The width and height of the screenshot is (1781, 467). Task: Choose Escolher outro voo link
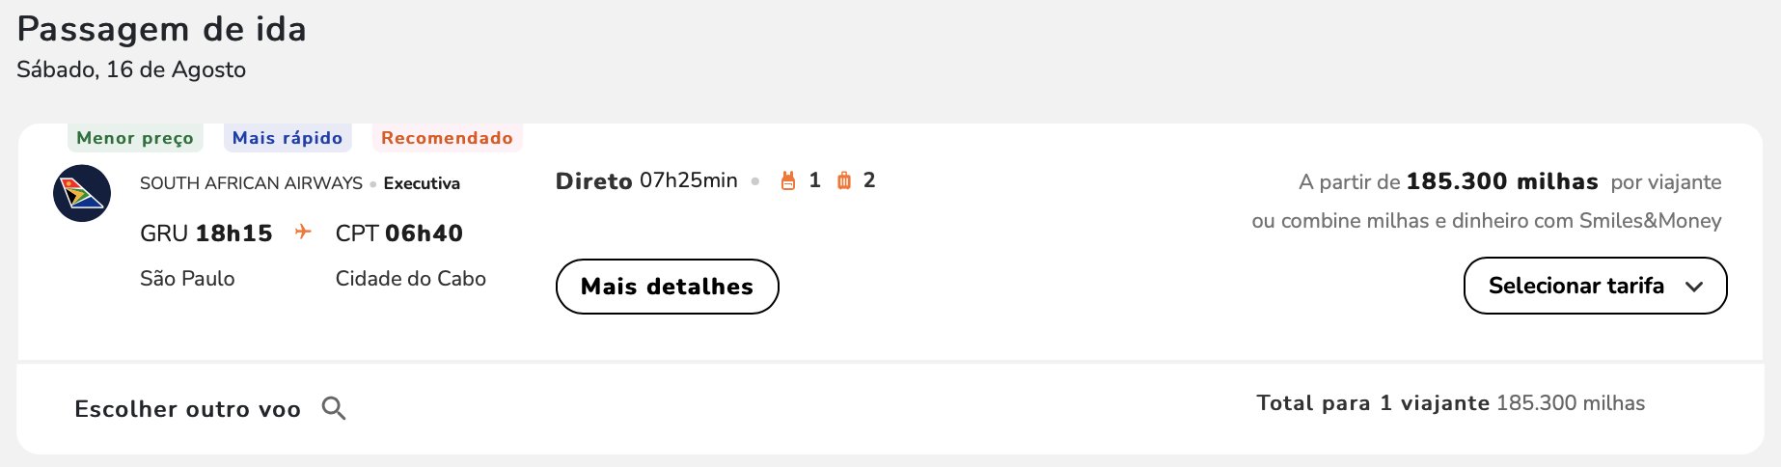click(188, 409)
